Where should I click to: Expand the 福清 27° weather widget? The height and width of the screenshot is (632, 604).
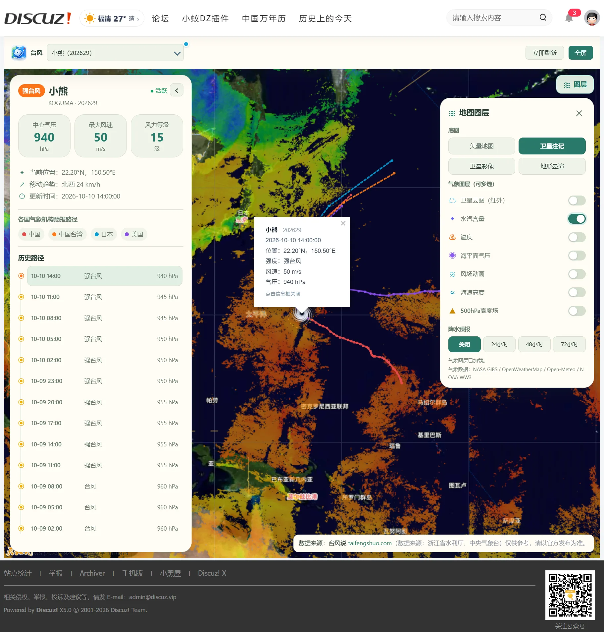[112, 18]
